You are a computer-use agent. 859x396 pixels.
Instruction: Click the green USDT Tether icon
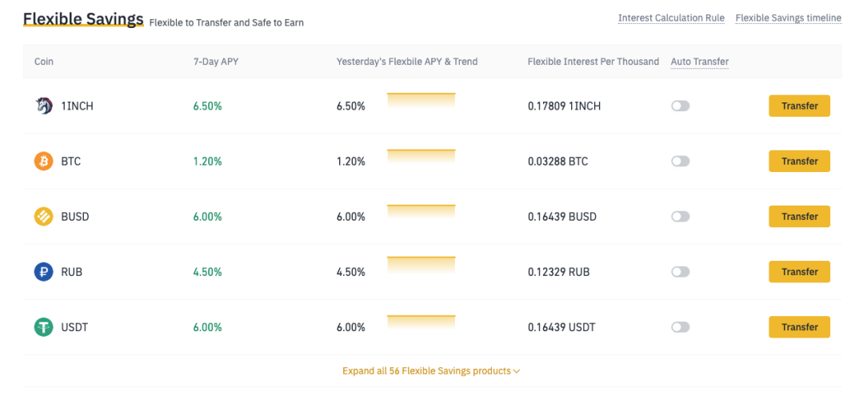coord(44,327)
